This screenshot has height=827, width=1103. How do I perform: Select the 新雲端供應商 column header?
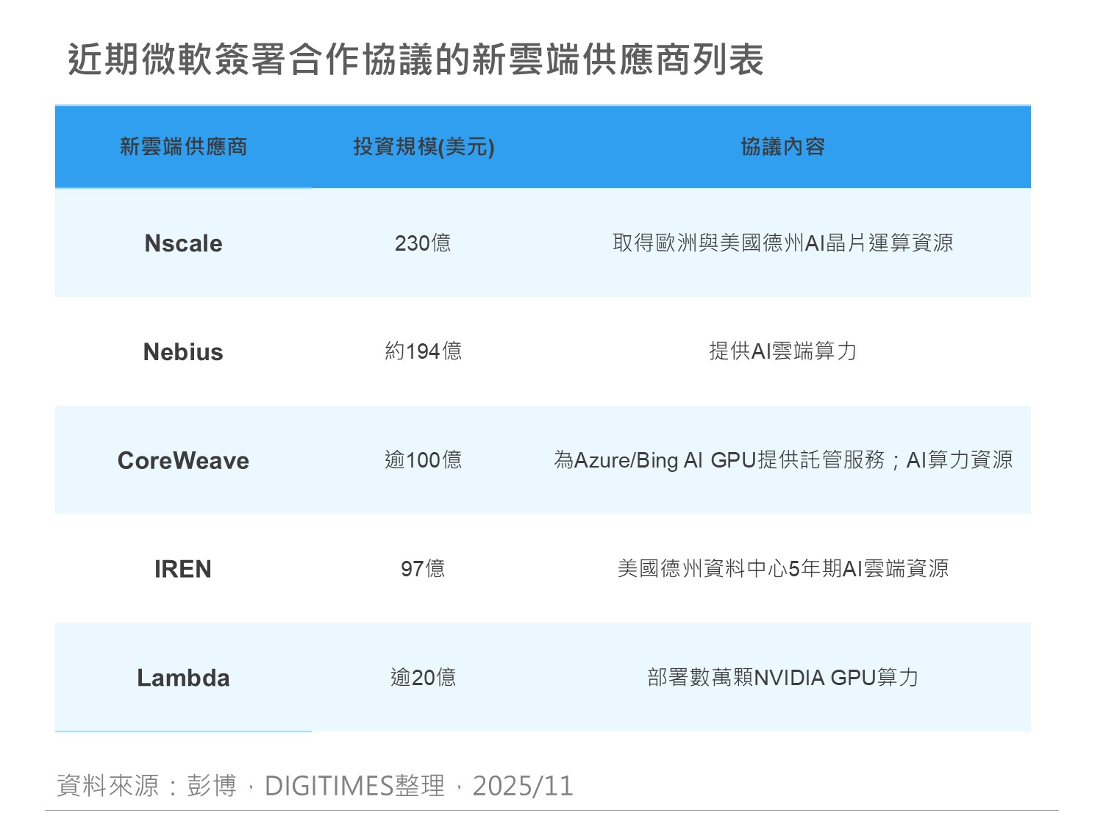click(183, 147)
